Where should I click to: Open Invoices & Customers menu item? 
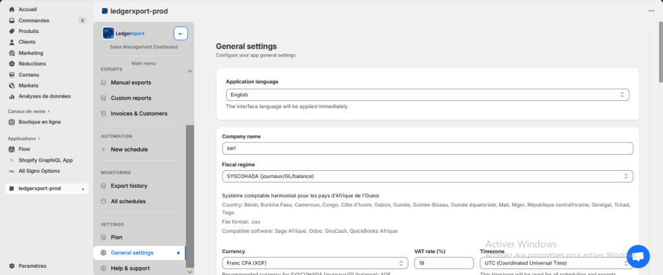pos(139,114)
